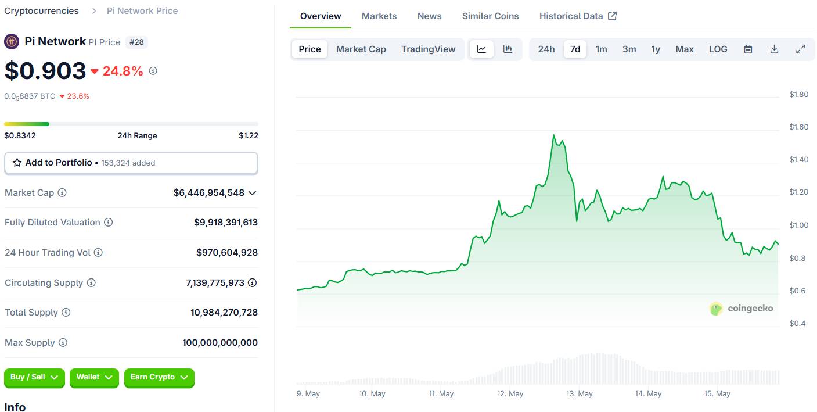Click the Pi Network Price breadcrumb

[x=142, y=10]
